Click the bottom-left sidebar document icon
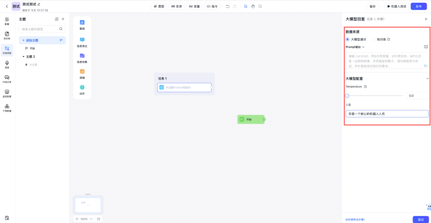This screenshot has height=223, width=431. [7, 218]
